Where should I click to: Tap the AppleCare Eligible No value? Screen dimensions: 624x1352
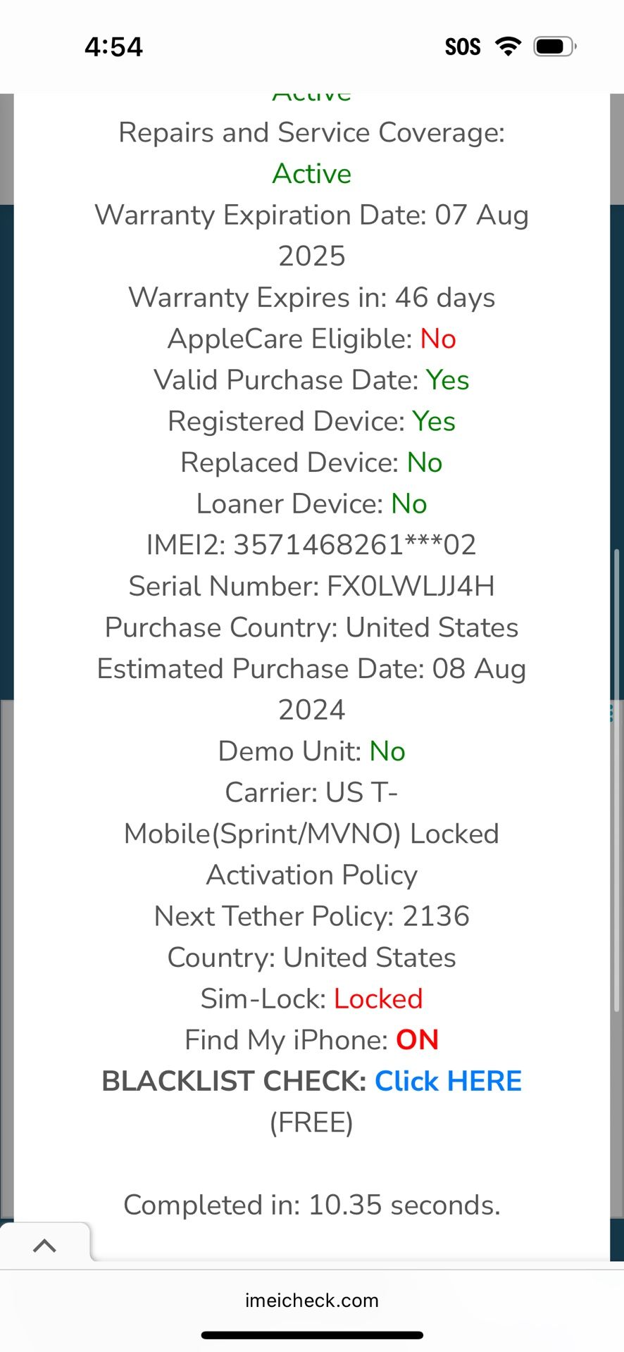[438, 339]
